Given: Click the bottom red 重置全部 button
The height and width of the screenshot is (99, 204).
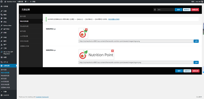Looking at the screenshot, I should tap(195, 71).
